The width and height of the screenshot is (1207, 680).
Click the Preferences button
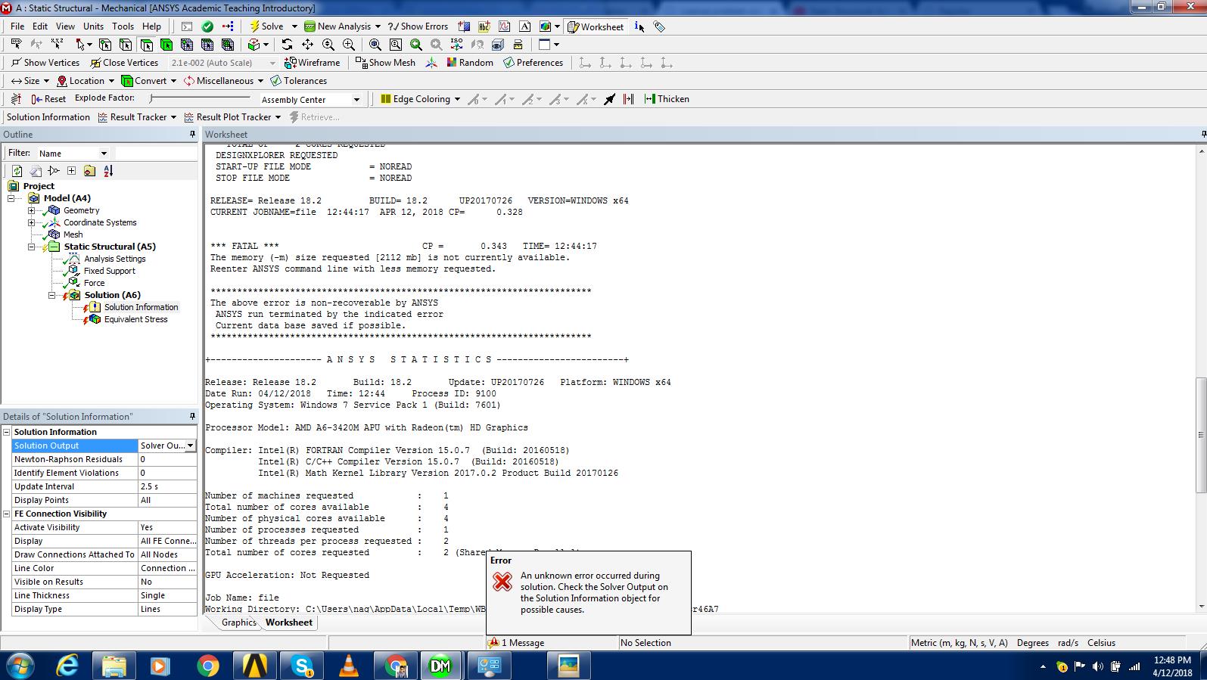(x=533, y=63)
